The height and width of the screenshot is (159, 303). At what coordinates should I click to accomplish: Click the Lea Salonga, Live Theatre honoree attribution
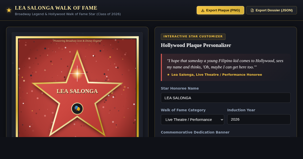click(217, 75)
